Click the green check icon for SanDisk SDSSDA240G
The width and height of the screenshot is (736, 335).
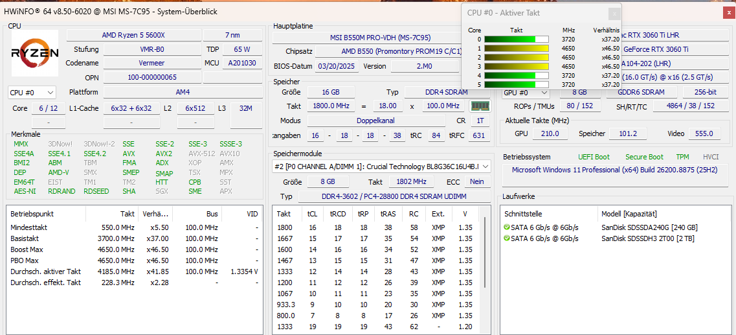pos(506,227)
